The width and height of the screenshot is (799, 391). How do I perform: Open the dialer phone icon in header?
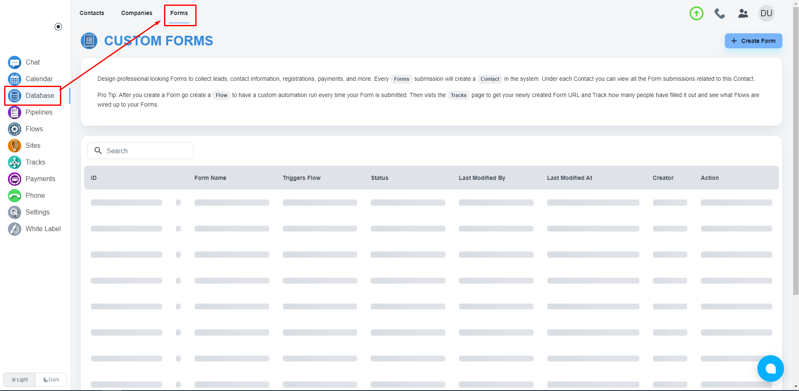(x=719, y=13)
